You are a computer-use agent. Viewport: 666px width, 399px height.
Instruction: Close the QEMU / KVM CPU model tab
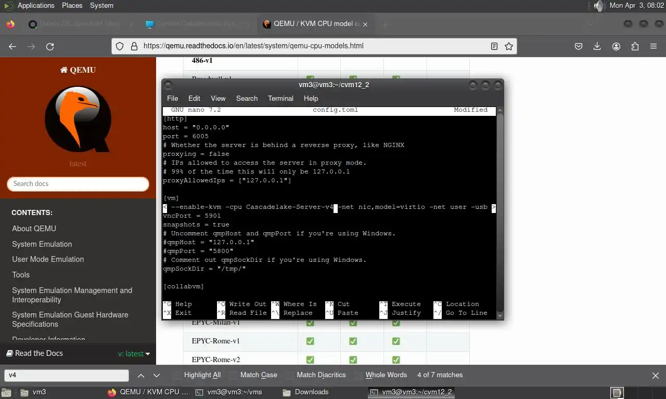coord(365,24)
